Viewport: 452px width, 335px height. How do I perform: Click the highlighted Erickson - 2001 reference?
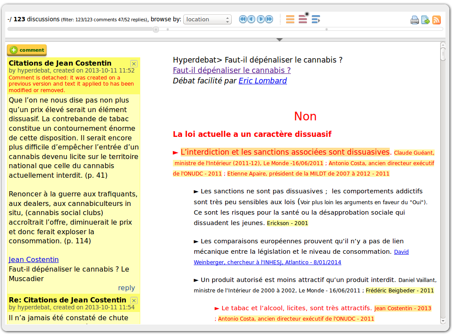coord(287,223)
